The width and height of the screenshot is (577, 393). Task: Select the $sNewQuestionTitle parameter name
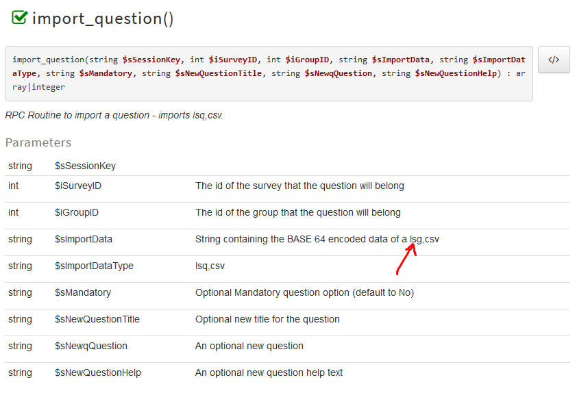[x=97, y=319]
